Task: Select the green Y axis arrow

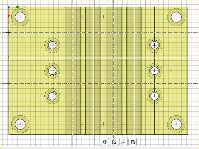Action: (17, 7)
